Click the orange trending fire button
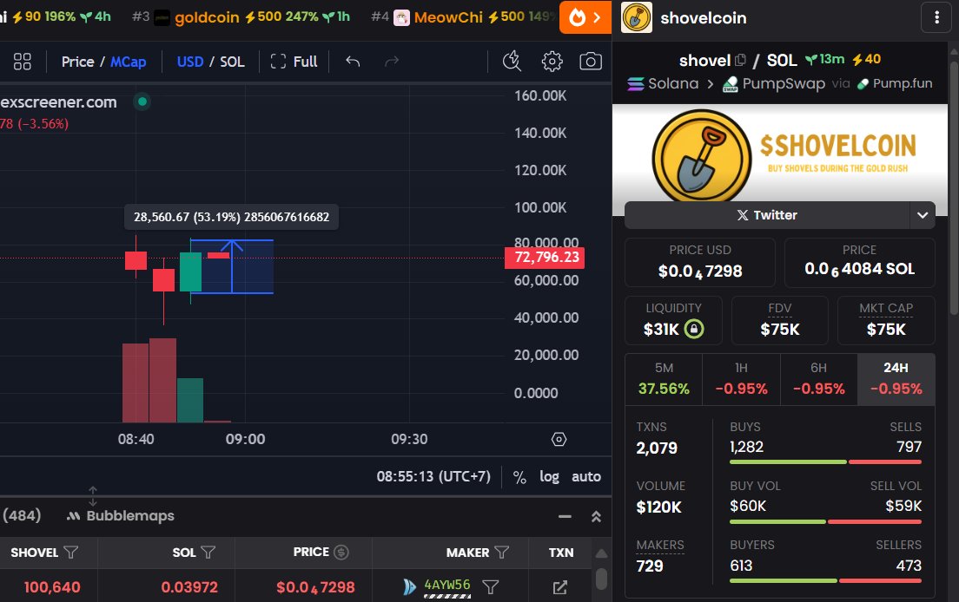 coord(585,17)
